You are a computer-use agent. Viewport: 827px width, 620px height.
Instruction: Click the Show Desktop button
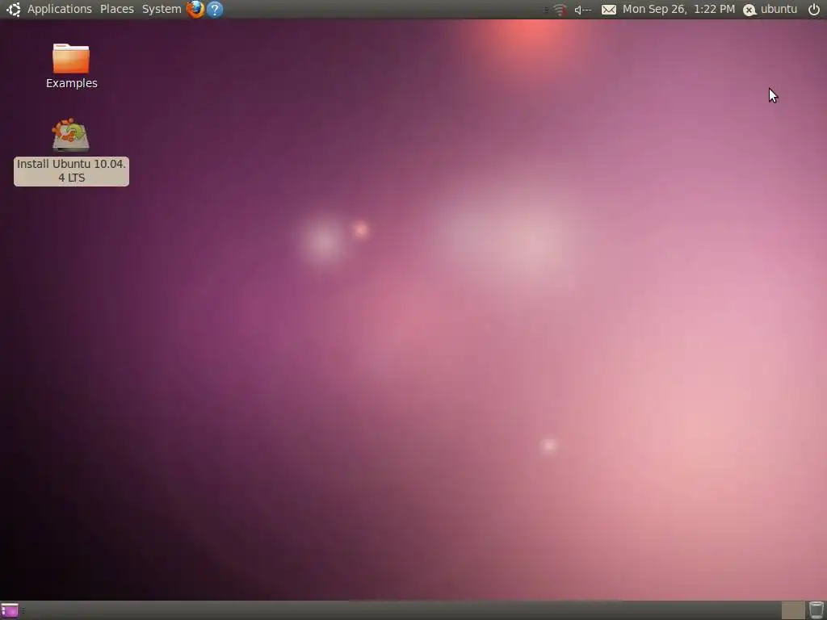(10, 610)
